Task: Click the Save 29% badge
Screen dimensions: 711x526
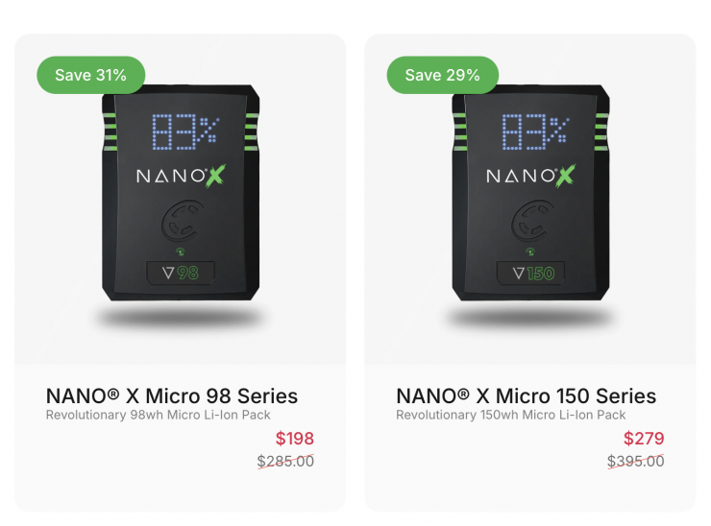Action: click(442, 75)
